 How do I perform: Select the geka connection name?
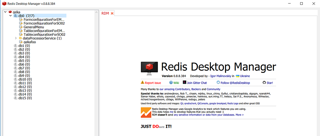[x=16, y=12]
